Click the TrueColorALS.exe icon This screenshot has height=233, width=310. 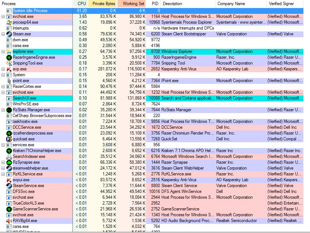(x=9, y=203)
